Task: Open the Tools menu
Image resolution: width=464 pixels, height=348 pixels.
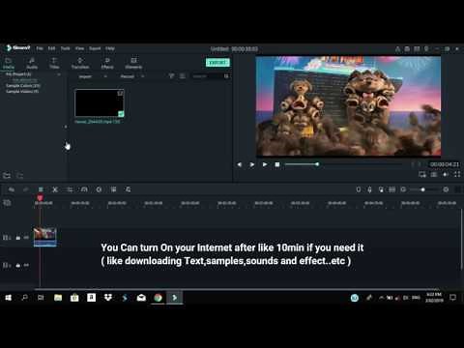Action: (x=66, y=48)
